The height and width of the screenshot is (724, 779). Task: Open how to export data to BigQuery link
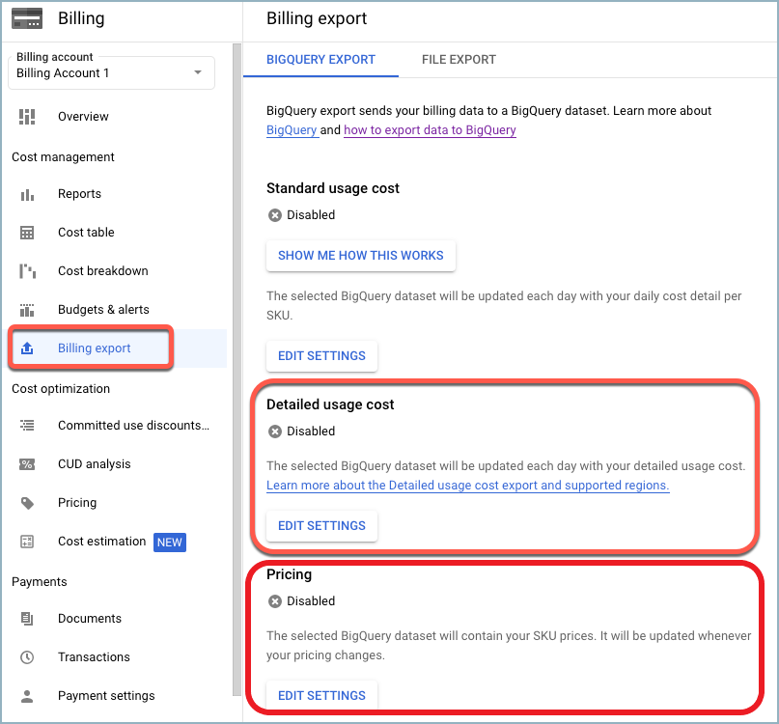[430, 130]
